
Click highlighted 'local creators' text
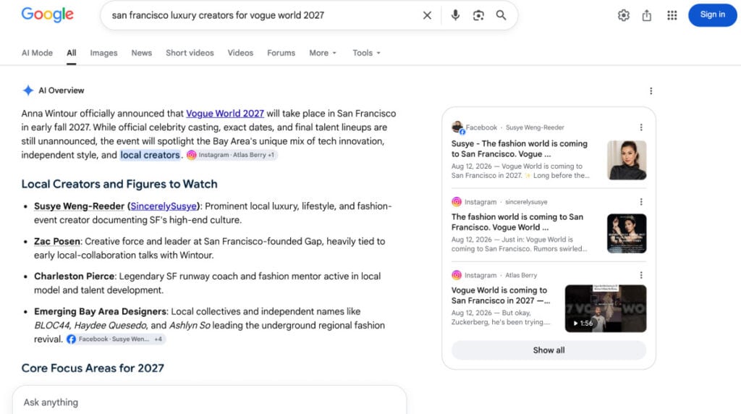tap(150, 155)
